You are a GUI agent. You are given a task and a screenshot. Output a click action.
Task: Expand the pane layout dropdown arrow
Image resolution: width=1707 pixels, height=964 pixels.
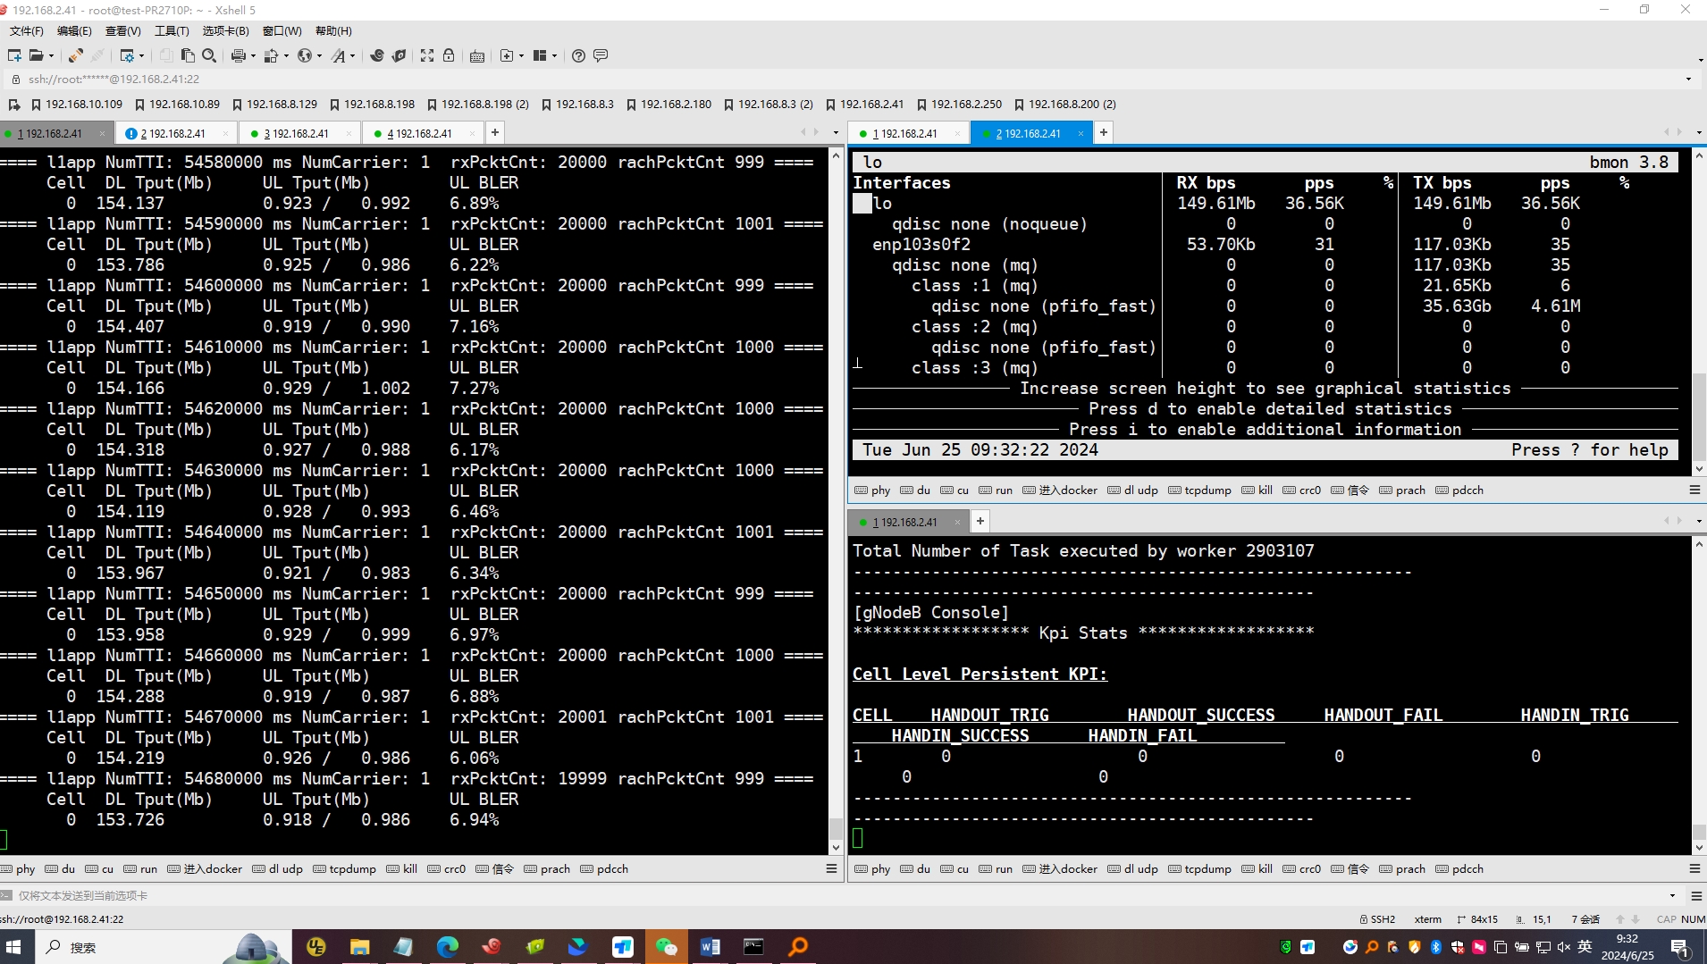tap(554, 55)
